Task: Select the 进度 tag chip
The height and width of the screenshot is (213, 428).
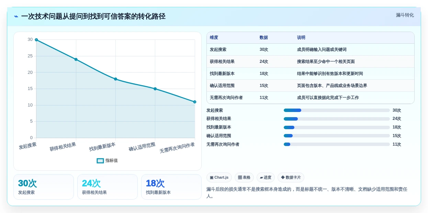Action: point(266,178)
